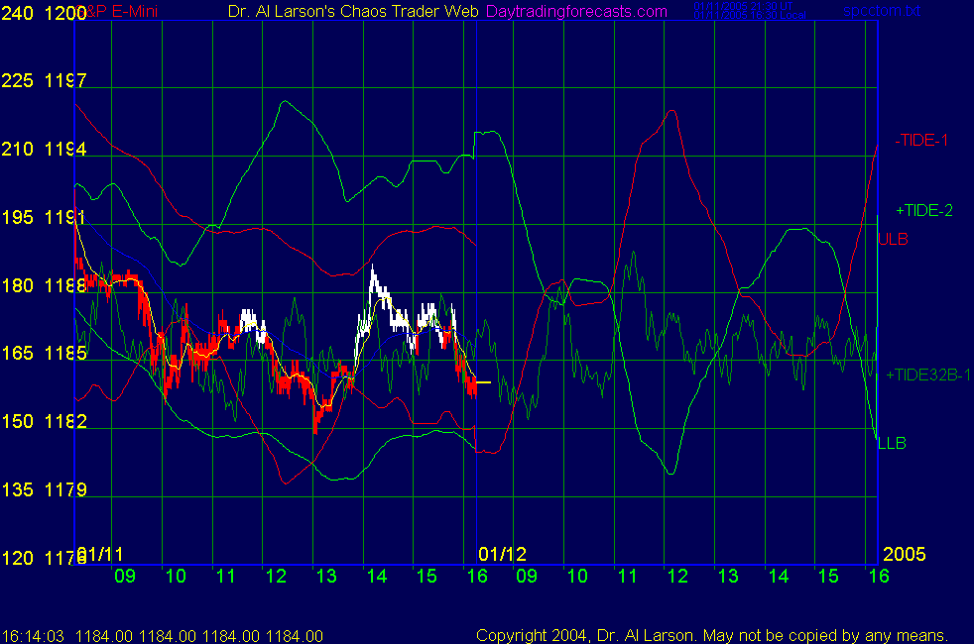Select the -TIDE-1 legend label
The width and height of the screenshot is (974, 644).
(x=920, y=141)
